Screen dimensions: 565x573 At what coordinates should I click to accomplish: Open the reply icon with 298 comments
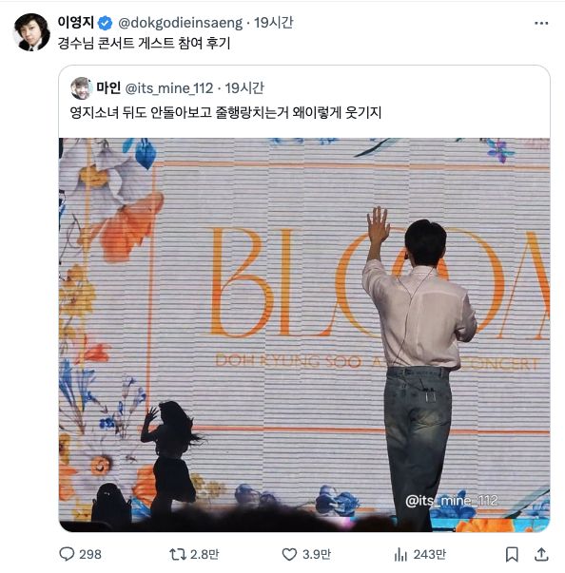click(x=67, y=554)
